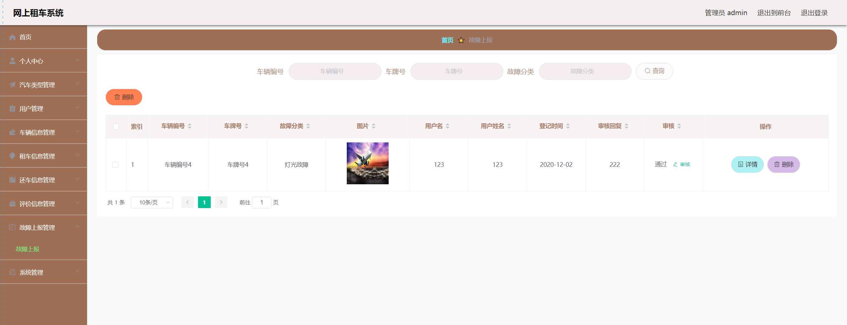This screenshot has width=847, height=325.
Task: Select the home icon beside 首页 in sidebar
Action: (12, 37)
